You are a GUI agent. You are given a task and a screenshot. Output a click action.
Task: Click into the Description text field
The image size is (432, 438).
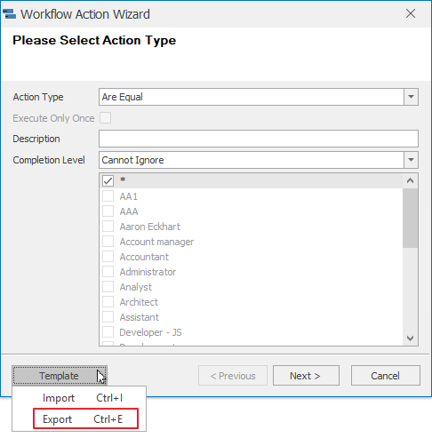point(259,139)
